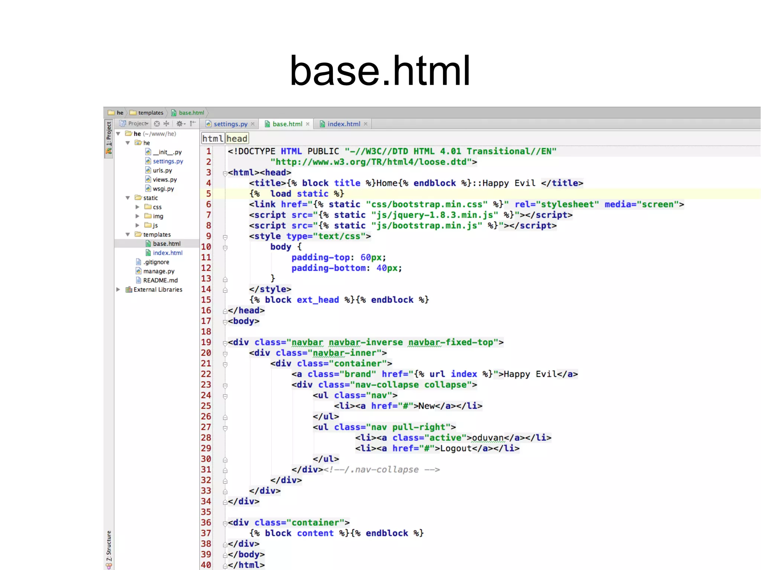Click 'block content' tag on line 37
Viewport: 761px width, 570px height.
pos(299,533)
